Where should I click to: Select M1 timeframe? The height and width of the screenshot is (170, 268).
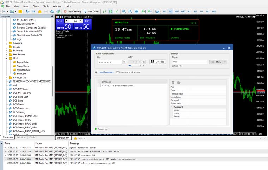165,11
